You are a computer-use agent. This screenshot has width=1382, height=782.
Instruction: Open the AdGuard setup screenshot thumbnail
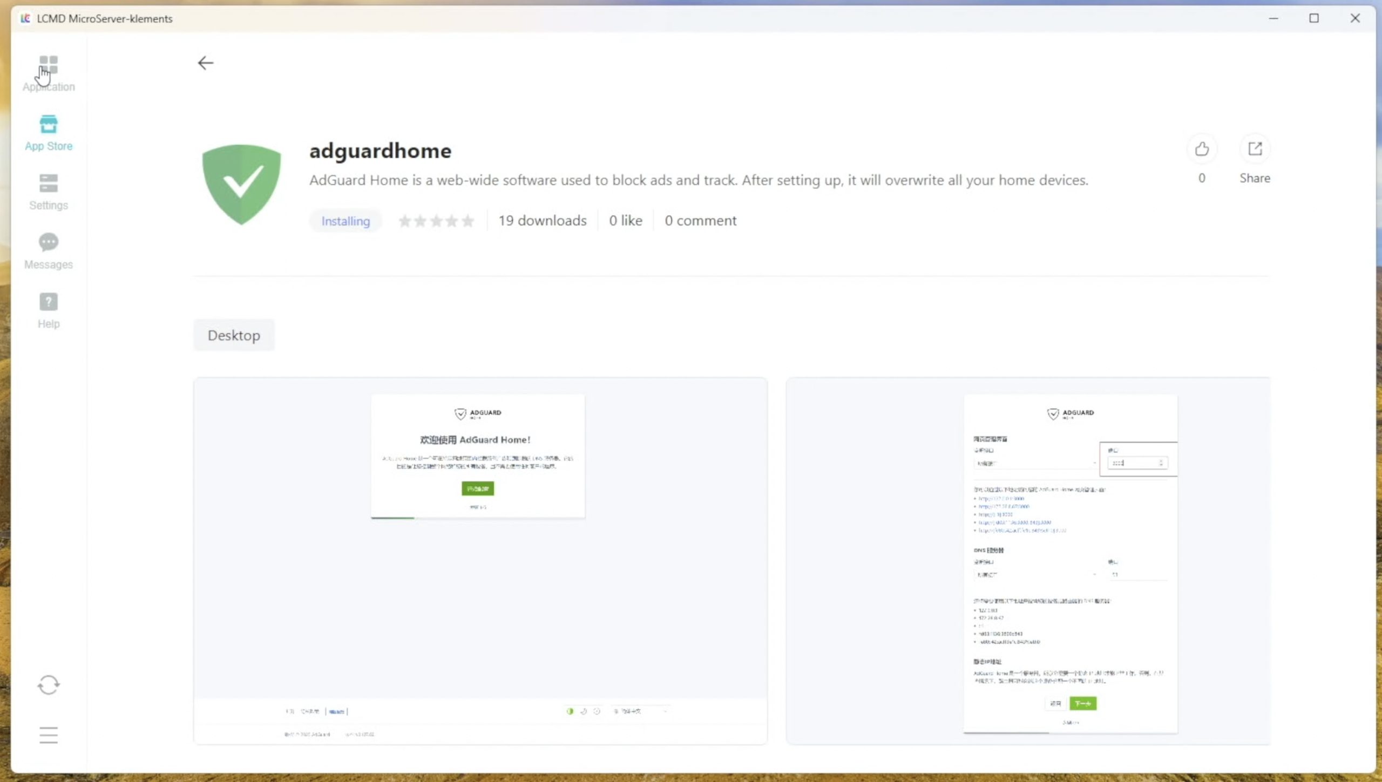(x=1028, y=561)
